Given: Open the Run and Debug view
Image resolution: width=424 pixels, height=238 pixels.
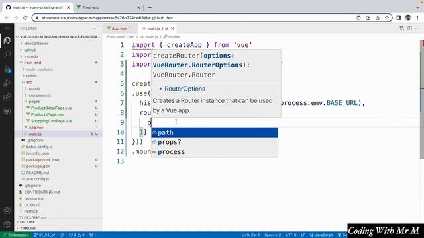Looking at the screenshot, I should click(x=7, y=83).
